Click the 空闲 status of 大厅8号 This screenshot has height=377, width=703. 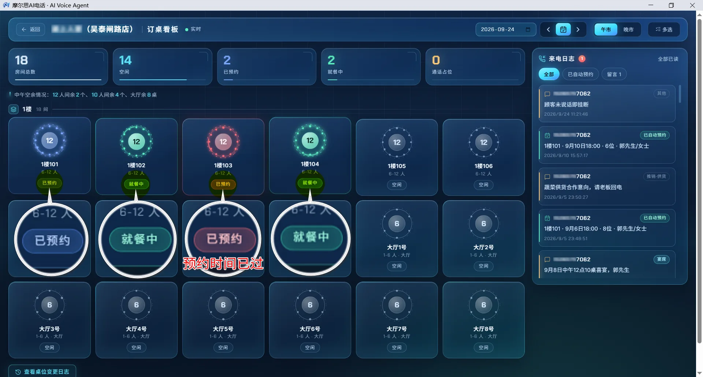483,347
